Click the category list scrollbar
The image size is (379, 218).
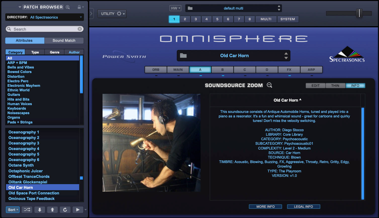[81, 75]
